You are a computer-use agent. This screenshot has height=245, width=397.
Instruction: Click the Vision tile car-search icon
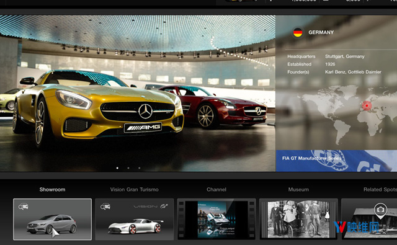click(x=105, y=207)
